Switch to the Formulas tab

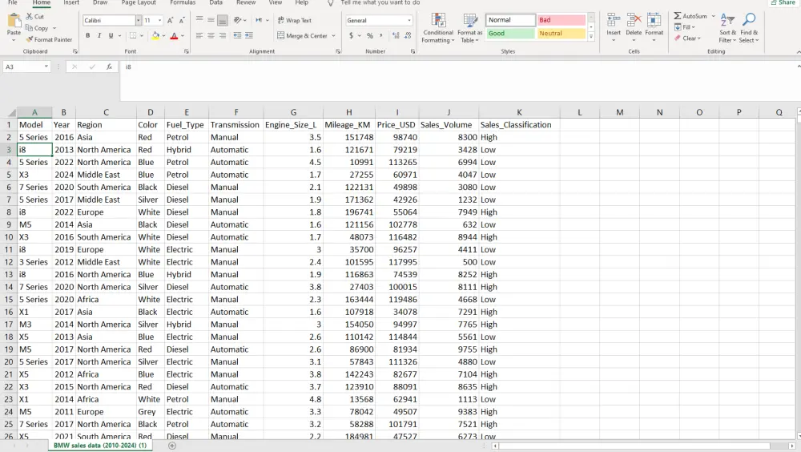183,2
